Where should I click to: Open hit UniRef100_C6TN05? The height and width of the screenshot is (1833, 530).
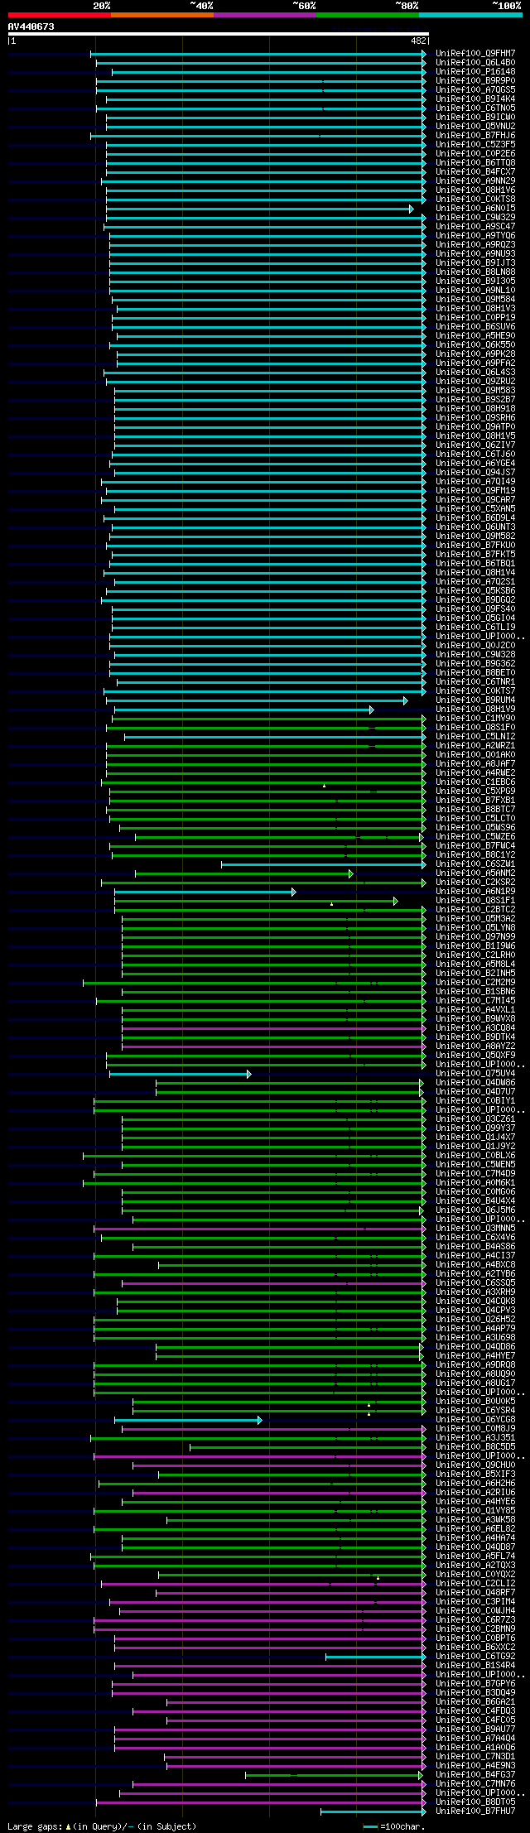[x=475, y=108]
